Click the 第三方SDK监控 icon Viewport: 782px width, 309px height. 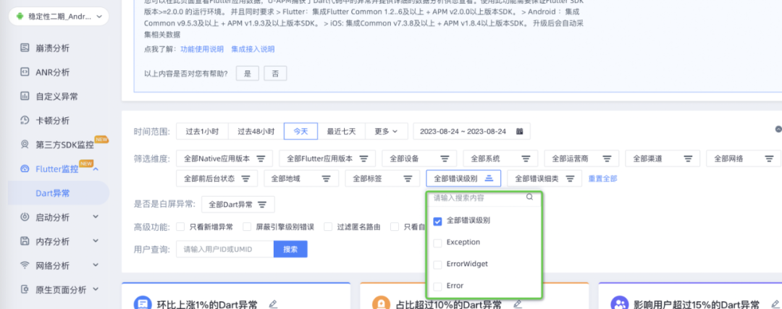[25, 145]
